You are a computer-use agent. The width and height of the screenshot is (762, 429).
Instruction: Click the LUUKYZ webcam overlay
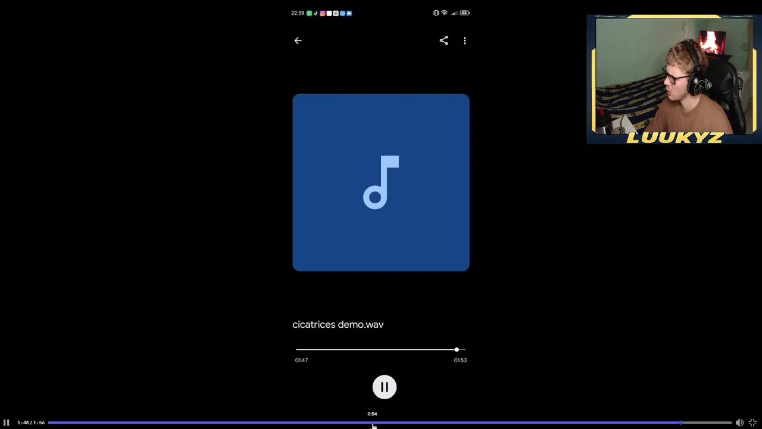click(674, 80)
